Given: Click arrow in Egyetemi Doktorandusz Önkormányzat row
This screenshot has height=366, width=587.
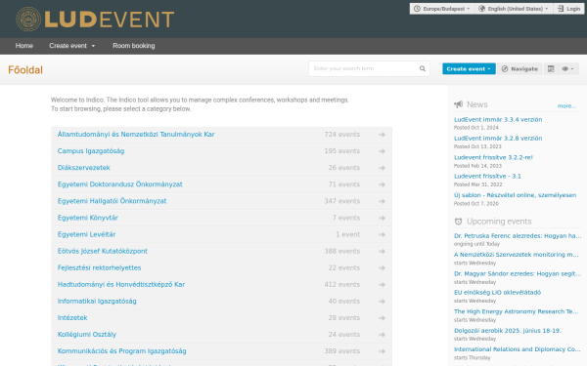Looking at the screenshot, I should click(382, 184).
